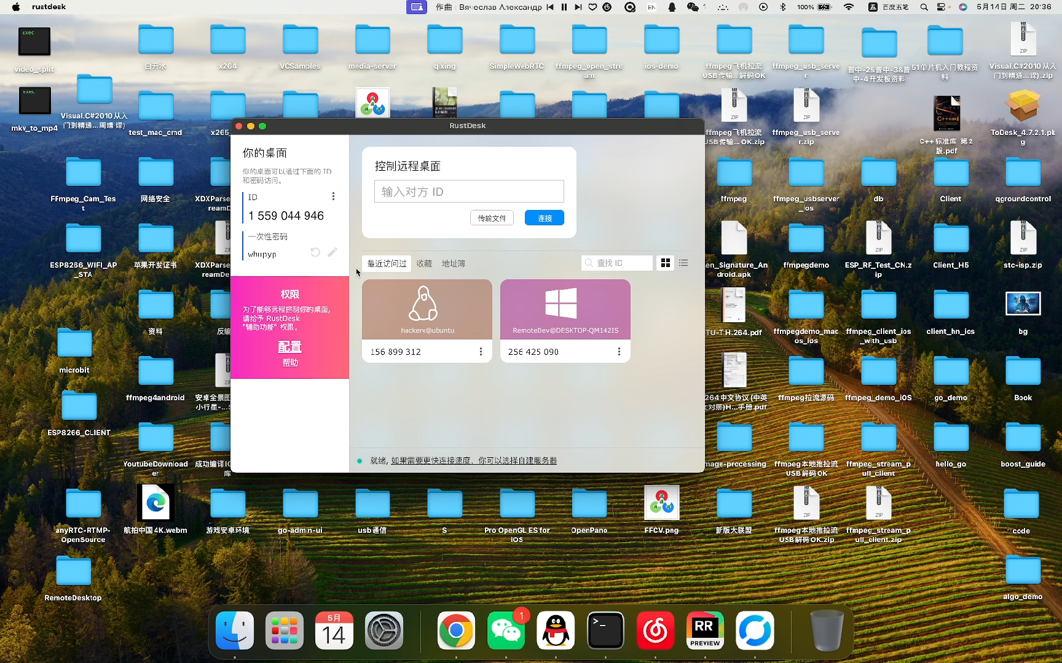
Task: Open the self-hosted server link in status bar
Action: coord(474,460)
